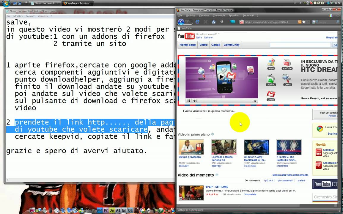Open Segnalibri menu in Firefox
Image resolution: width=343 pixels, height=214 pixels.
click(x=234, y=15)
